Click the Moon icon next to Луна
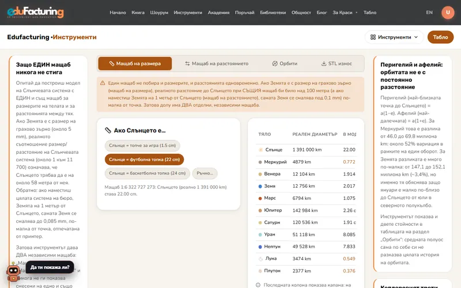The width and height of the screenshot is (461, 288). tap(260, 259)
